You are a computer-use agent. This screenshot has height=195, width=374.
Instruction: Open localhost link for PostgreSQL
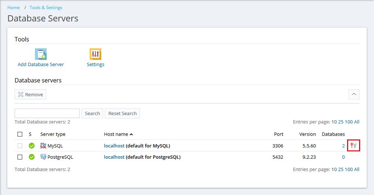[x=114, y=157]
